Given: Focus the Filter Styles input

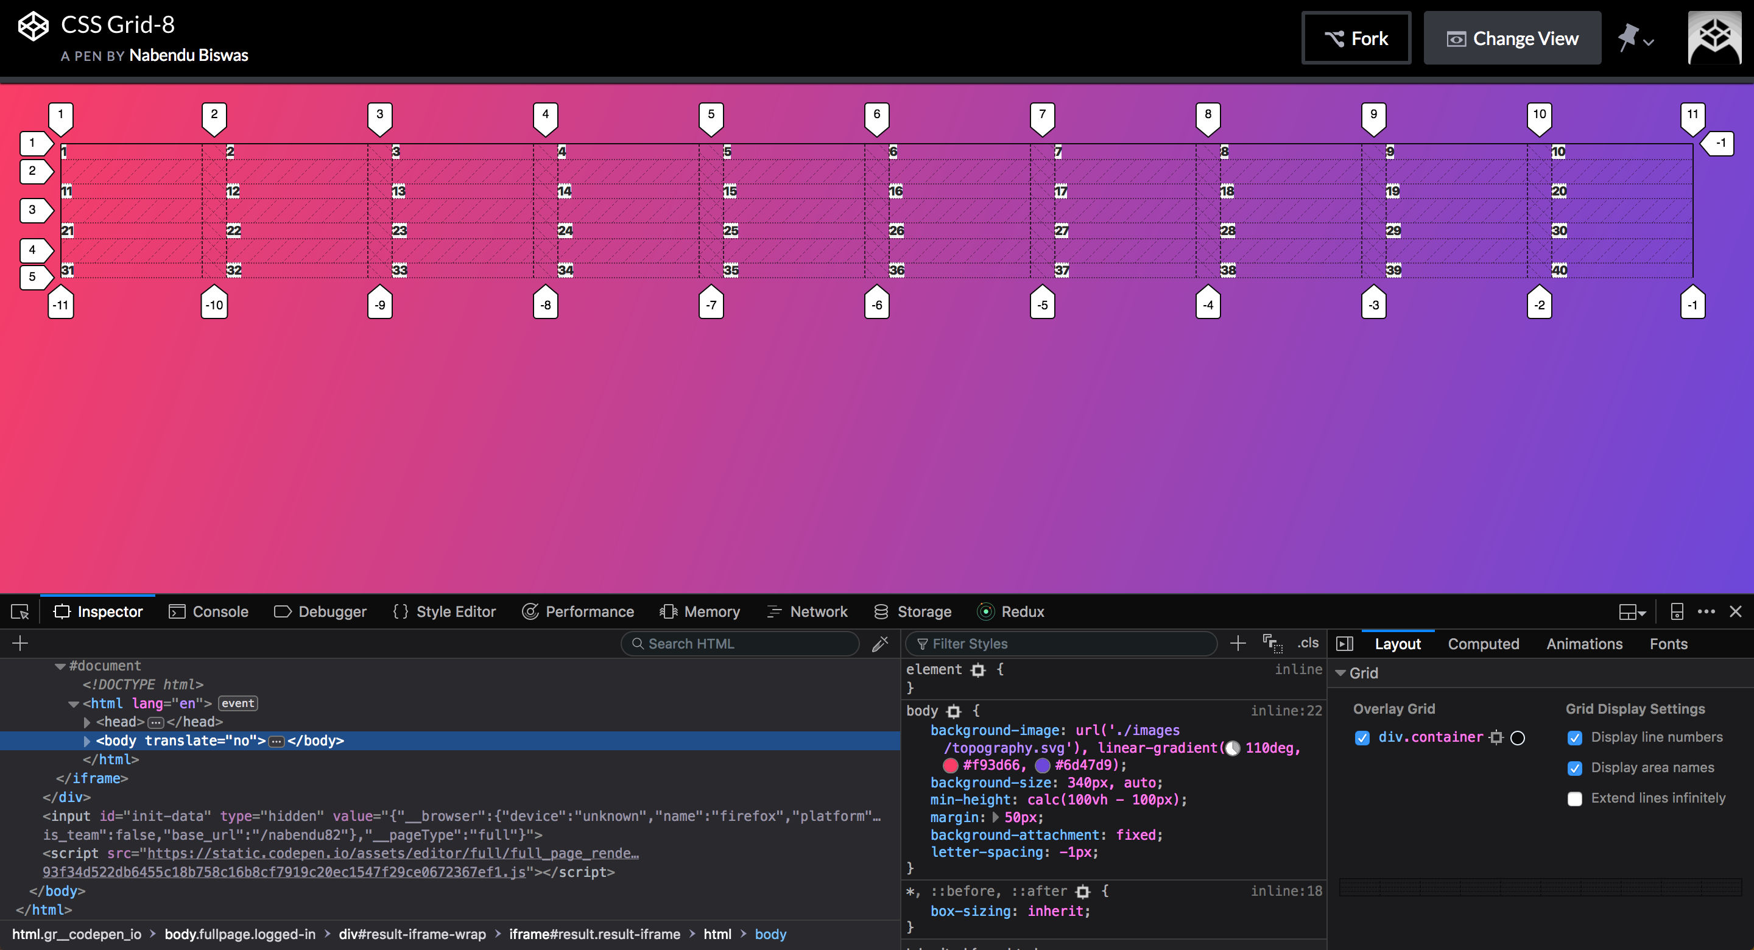Looking at the screenshot, I should tap(1061, 644).
